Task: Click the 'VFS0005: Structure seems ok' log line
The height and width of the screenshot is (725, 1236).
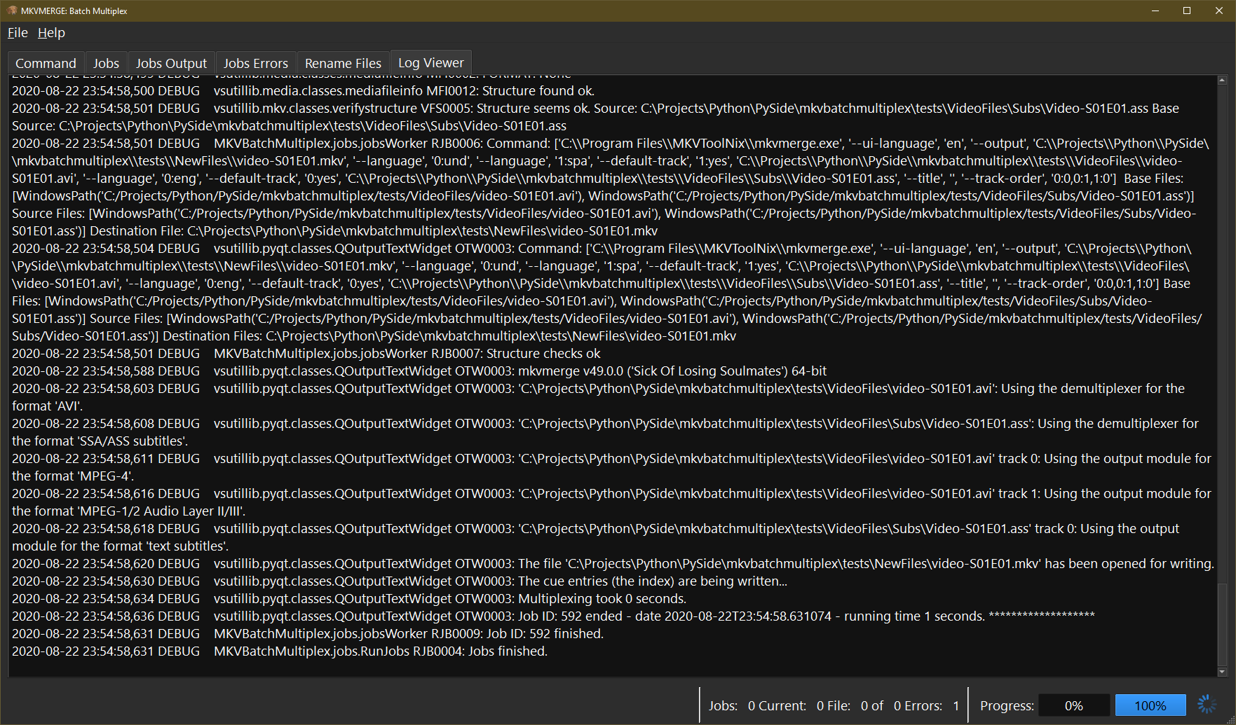Action: click(x=596, y=117)
